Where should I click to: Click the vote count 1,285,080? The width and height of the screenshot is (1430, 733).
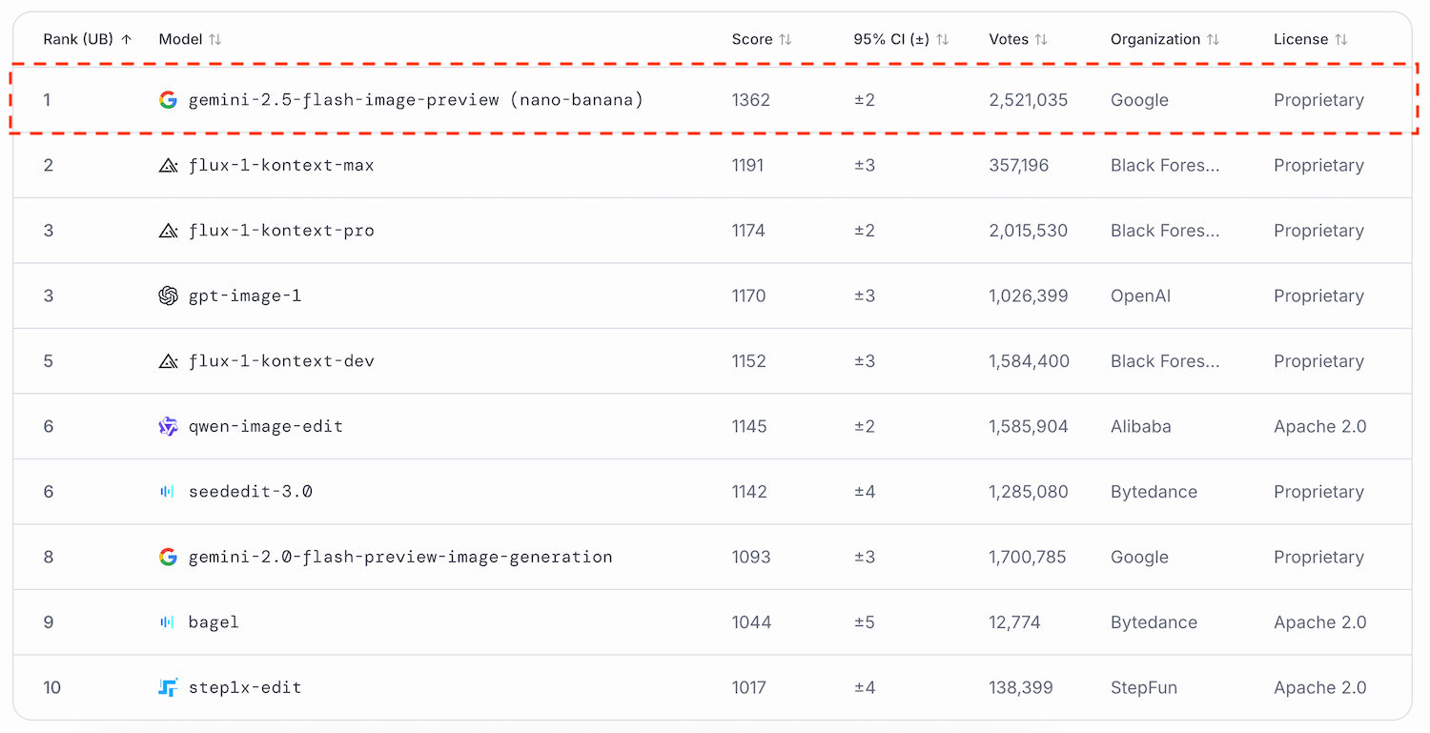pyautogui.click(x=1029, y=492)
